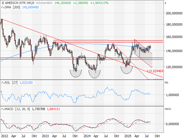The height and width of the screenshot is (138, 184).
Task: Click the change value +2,280000
Action: (x=80, y=3)
